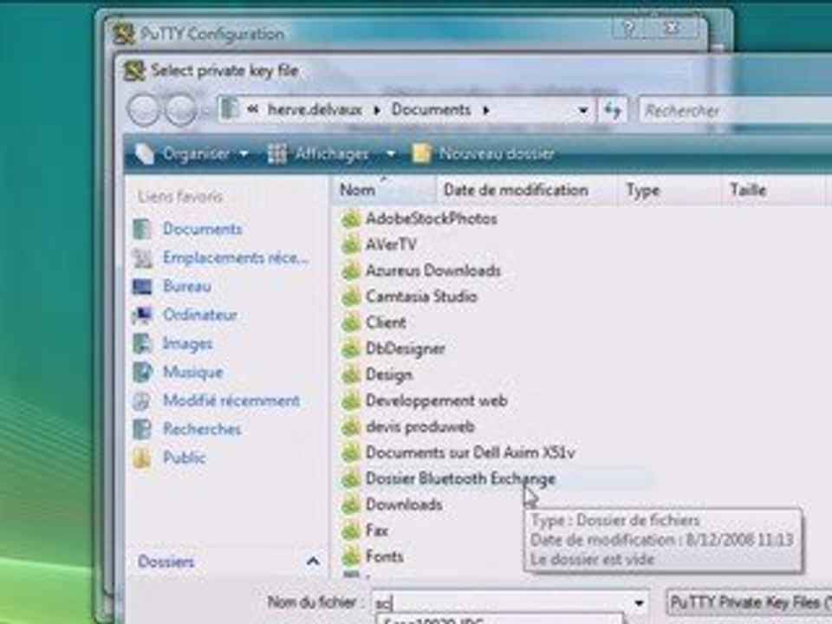Viewport: 832px width, 624px height.
Task: Click PuTTY Configuration window help button
Action: tap(629, 28)
